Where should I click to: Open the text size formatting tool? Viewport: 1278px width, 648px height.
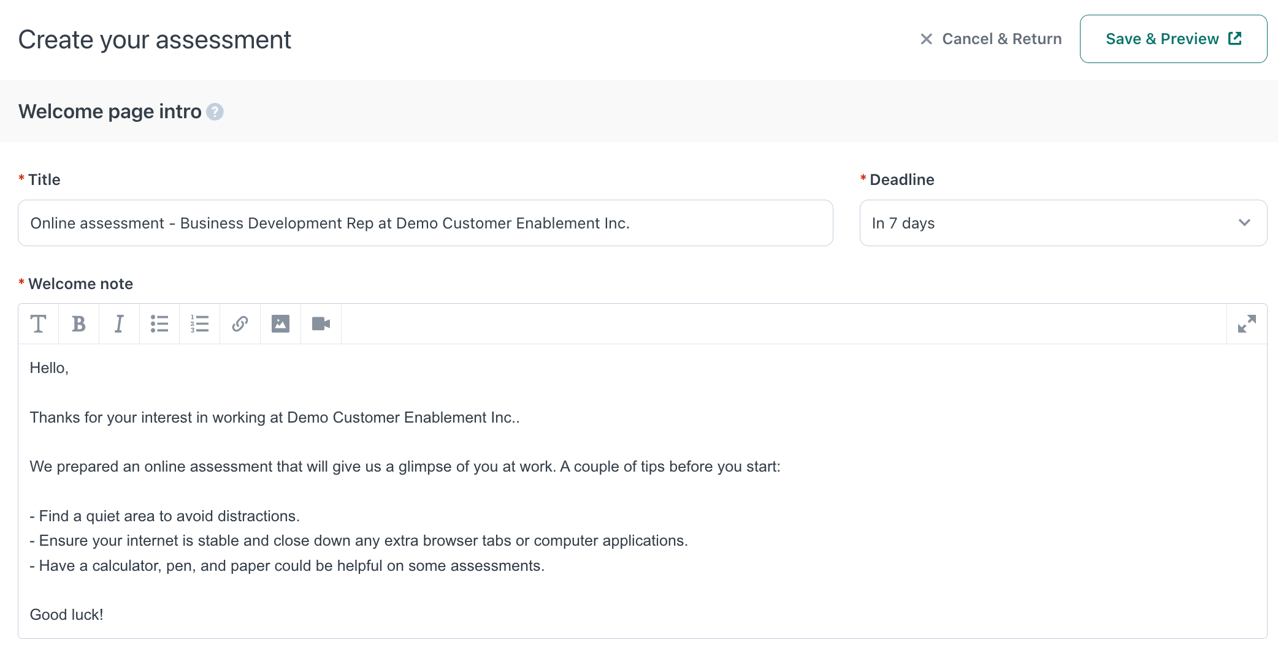point(38,323)
